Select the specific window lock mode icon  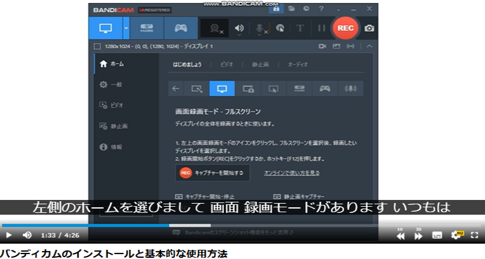coord(248,89)
